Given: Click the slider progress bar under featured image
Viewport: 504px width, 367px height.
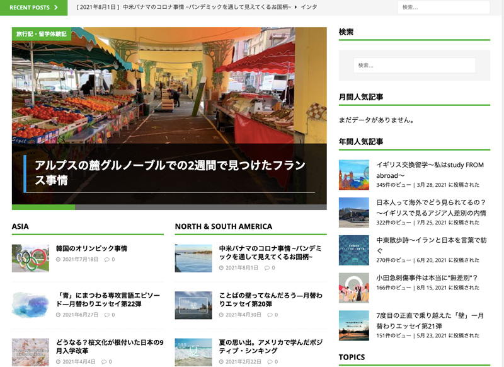Looking at the screenshot, I should point(169,207).
